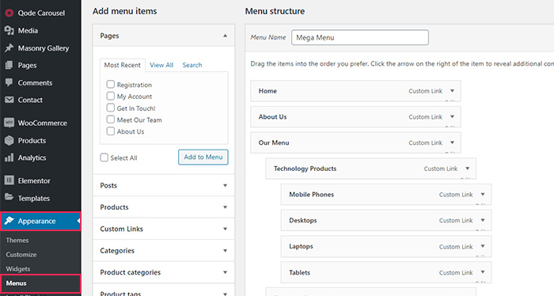Open the Widgets submenu item

tap(18, 269)
